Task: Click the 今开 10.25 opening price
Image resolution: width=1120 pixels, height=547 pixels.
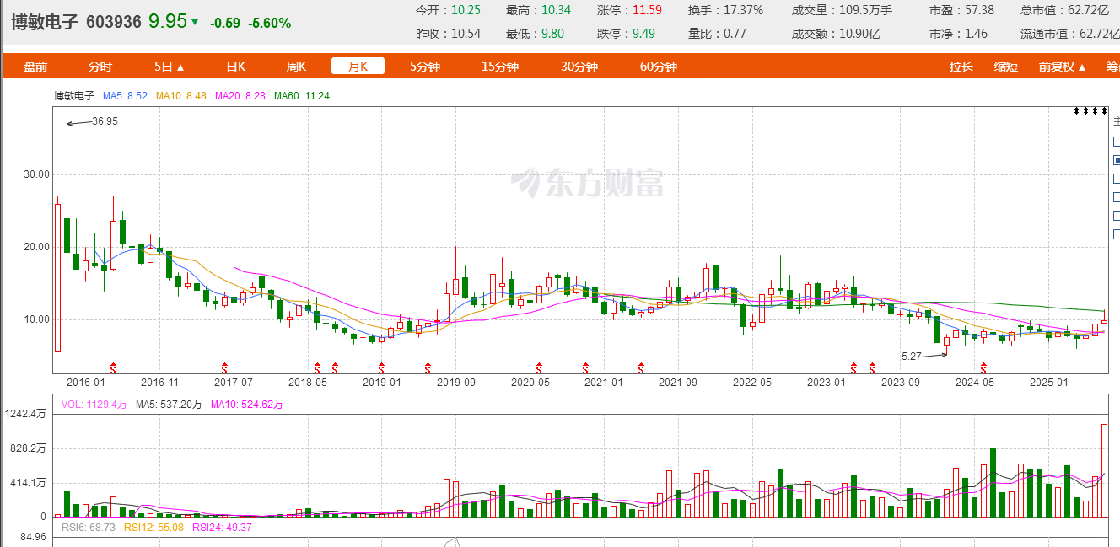Action: 466,10
